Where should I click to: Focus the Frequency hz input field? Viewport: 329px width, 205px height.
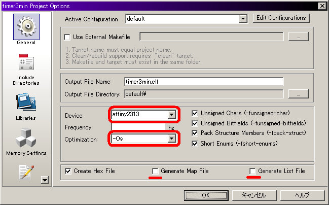tap(139, 127)
